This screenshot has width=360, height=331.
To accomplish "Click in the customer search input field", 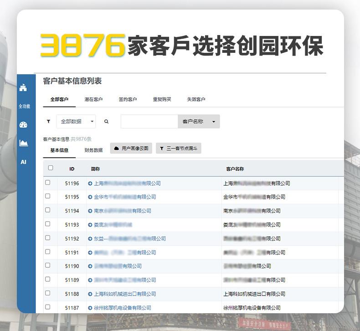I will (x=149, y=122).
